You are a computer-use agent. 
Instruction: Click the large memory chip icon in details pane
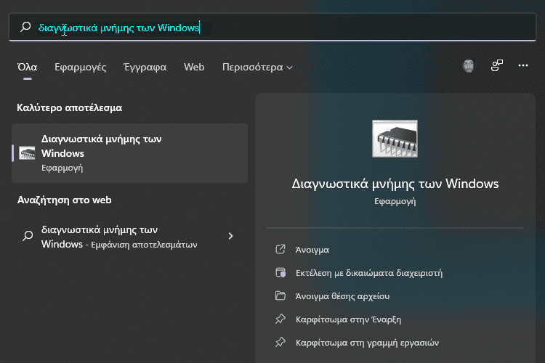click(395, 139)
